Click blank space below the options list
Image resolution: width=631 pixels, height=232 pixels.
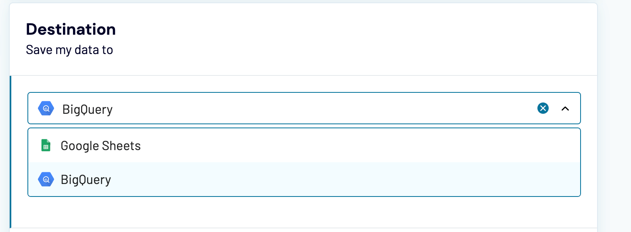[303, 212]
